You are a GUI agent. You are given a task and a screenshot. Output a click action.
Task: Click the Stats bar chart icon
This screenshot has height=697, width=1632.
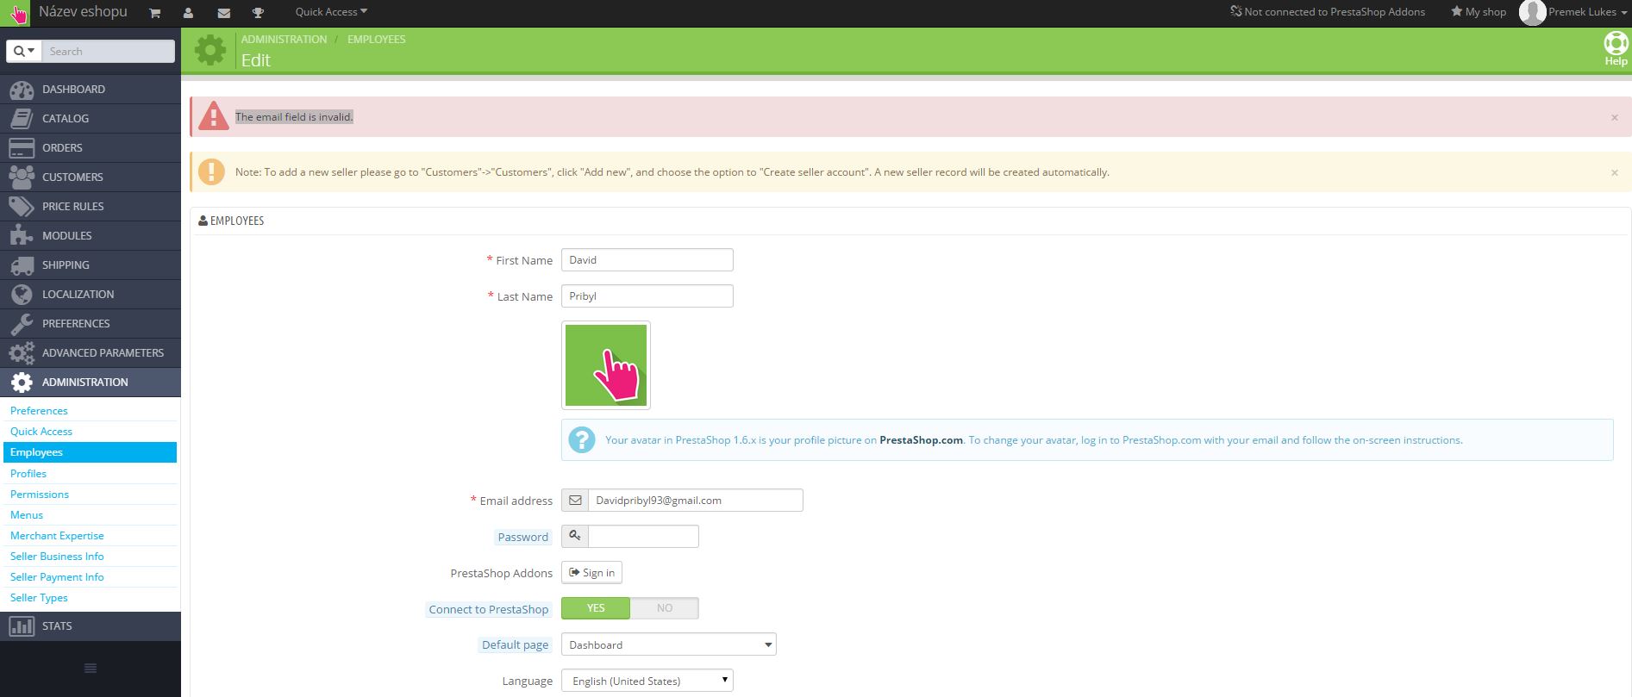click(x=22, y=626)
